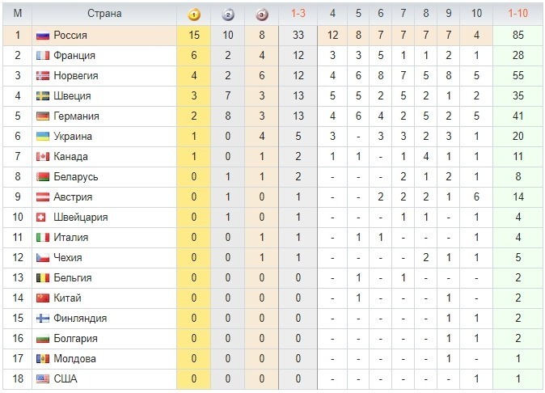Click the Norwegian flag icon

[x=43, y=76]
